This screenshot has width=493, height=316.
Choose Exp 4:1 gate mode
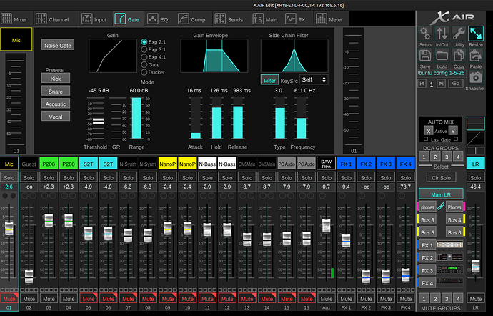point(145,56)
